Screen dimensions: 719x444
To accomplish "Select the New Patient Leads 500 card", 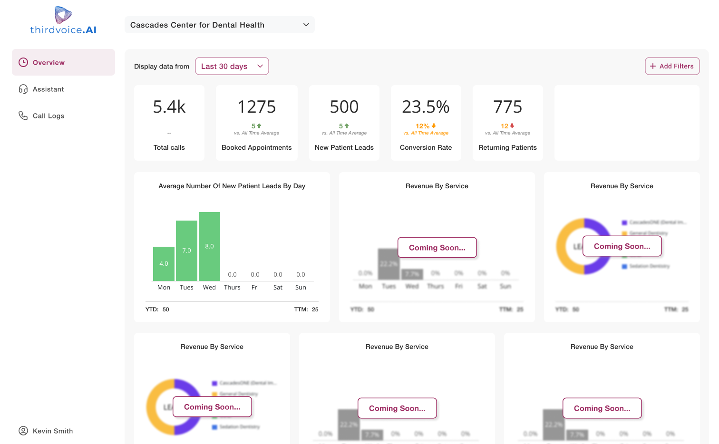I will (x=344, y=123).
